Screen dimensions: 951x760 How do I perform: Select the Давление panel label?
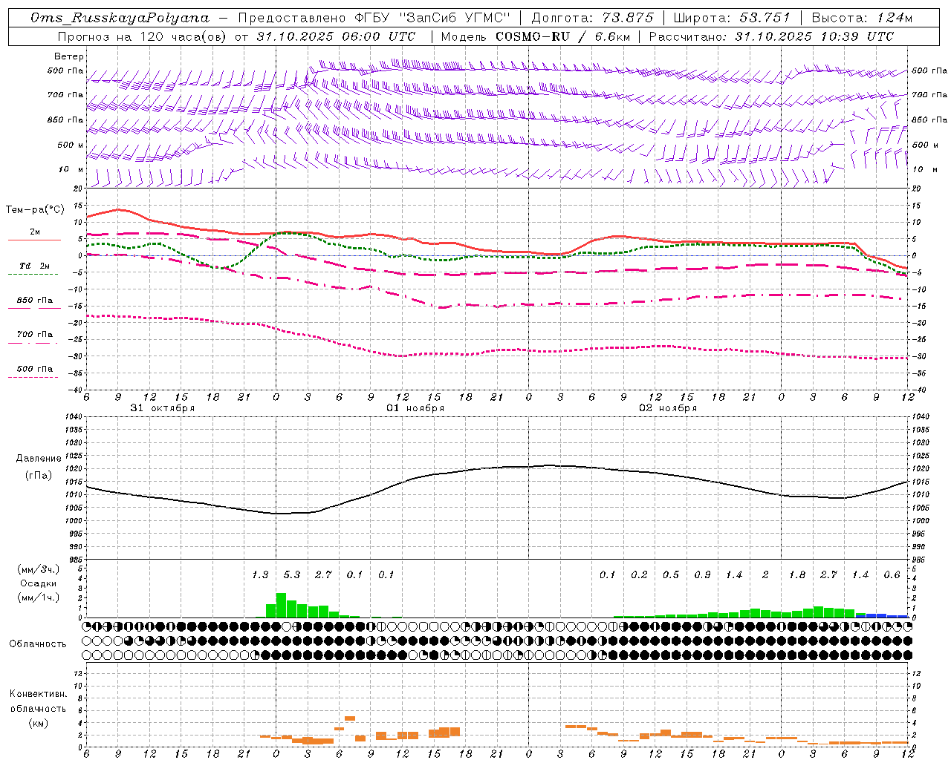(39, 459)
